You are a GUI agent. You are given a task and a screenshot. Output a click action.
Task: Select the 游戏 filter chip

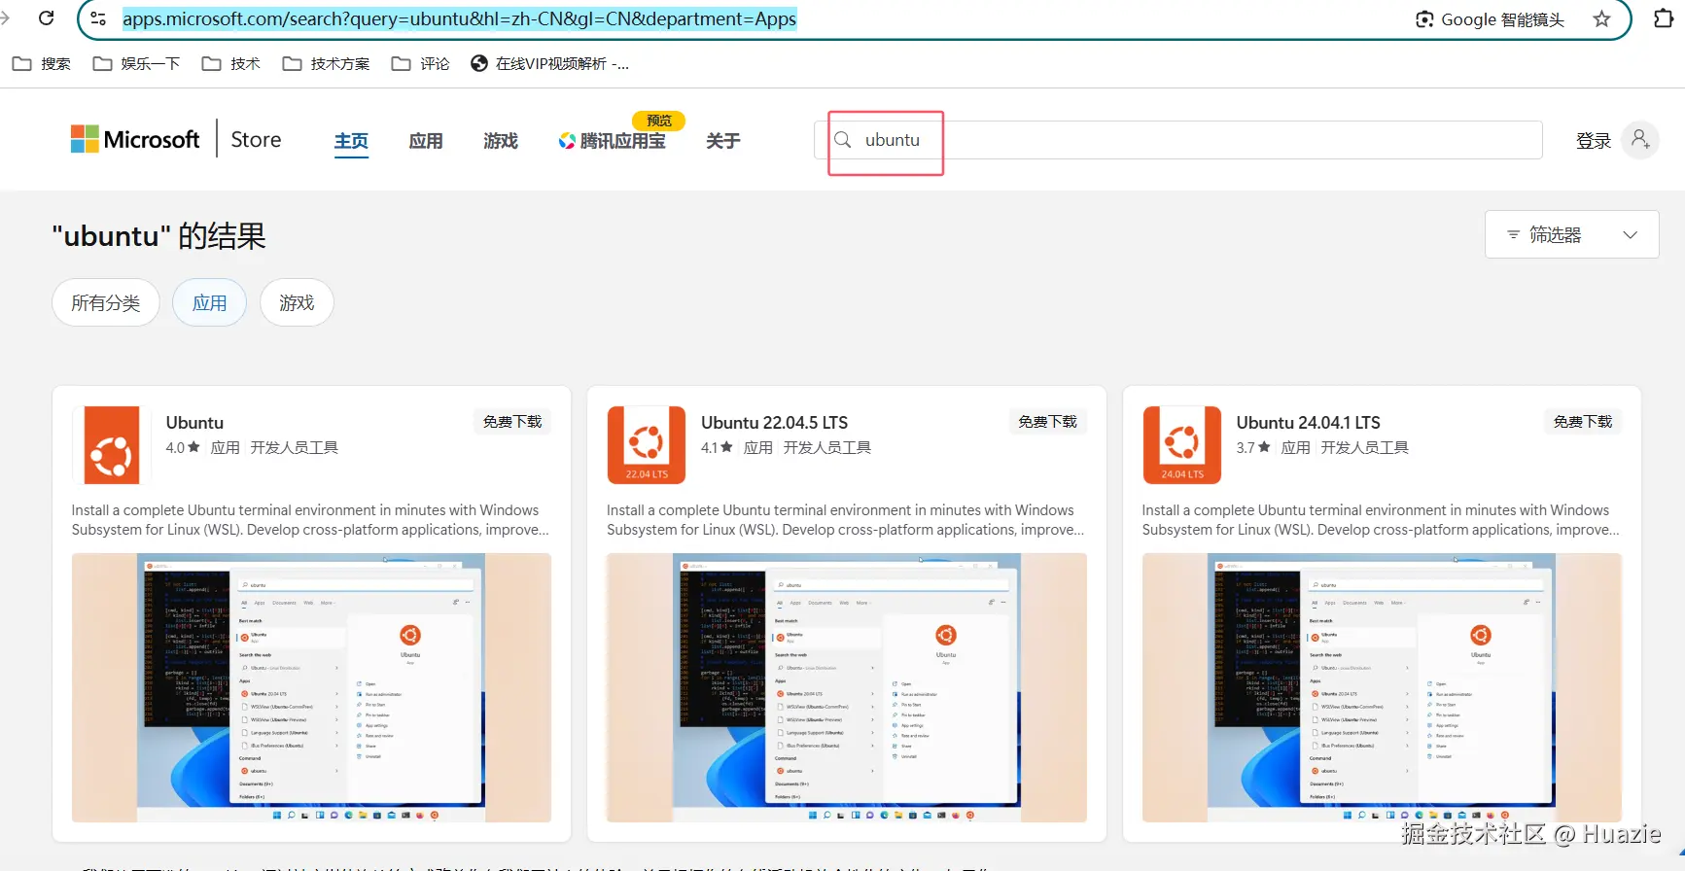pos(297,302)
